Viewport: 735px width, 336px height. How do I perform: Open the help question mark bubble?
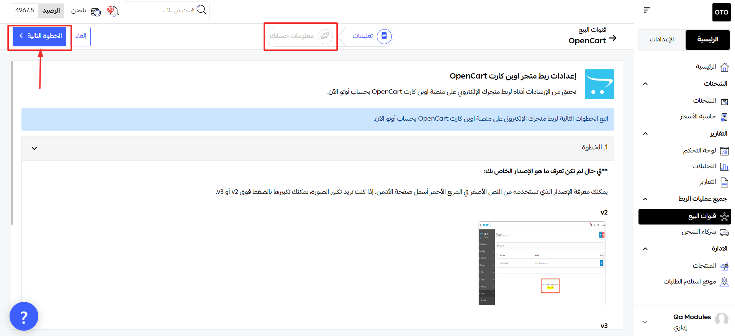[x=24, y=316]
